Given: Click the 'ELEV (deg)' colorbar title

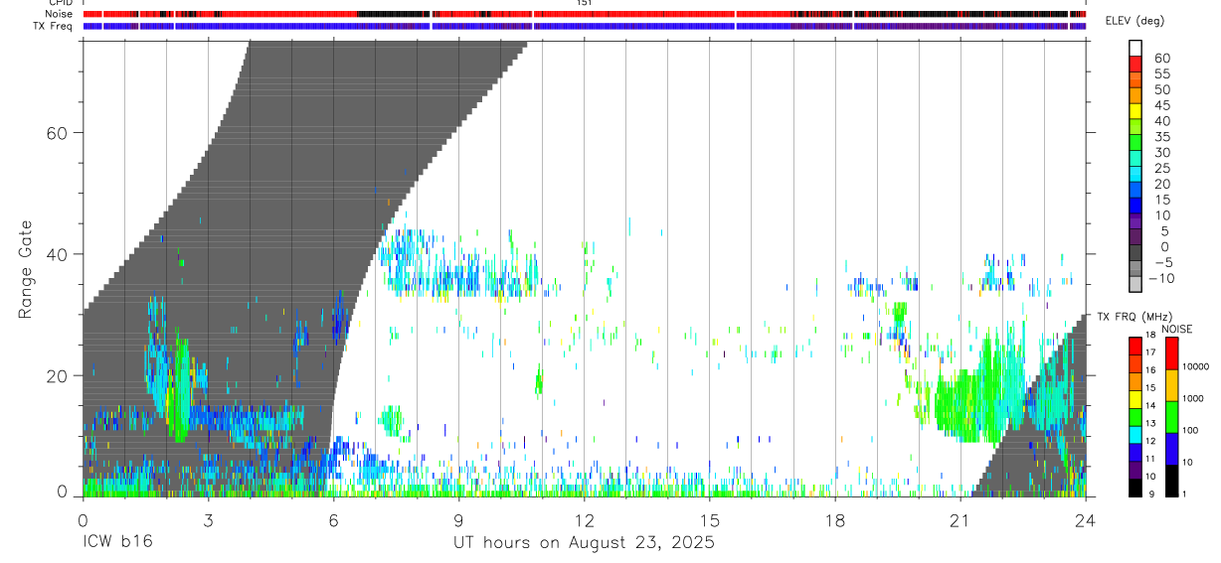Looking at the screenshot, I should pyautogui.click(x=1134, y=21).
